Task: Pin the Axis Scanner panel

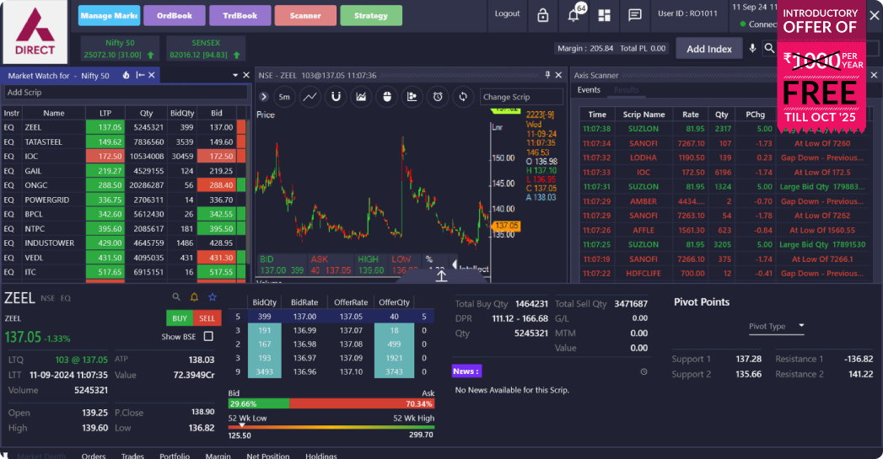Action: (x=862, y=75)
